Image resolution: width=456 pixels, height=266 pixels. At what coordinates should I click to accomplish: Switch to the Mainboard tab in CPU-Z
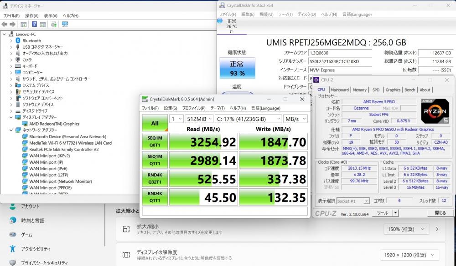pyautogui.click(x=339, y=90)
